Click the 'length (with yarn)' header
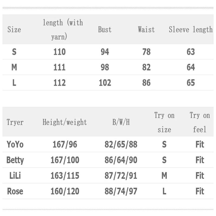216x216 pixels. 63,29
